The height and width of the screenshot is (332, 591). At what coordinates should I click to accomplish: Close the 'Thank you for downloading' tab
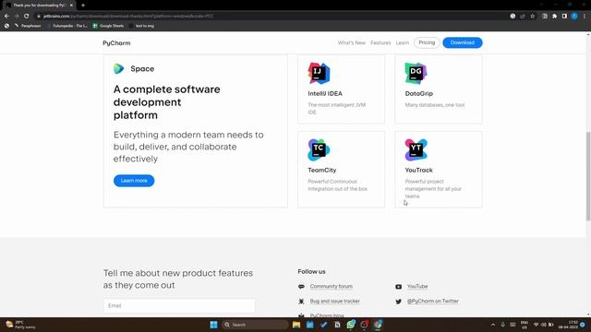tap(71, 6)
